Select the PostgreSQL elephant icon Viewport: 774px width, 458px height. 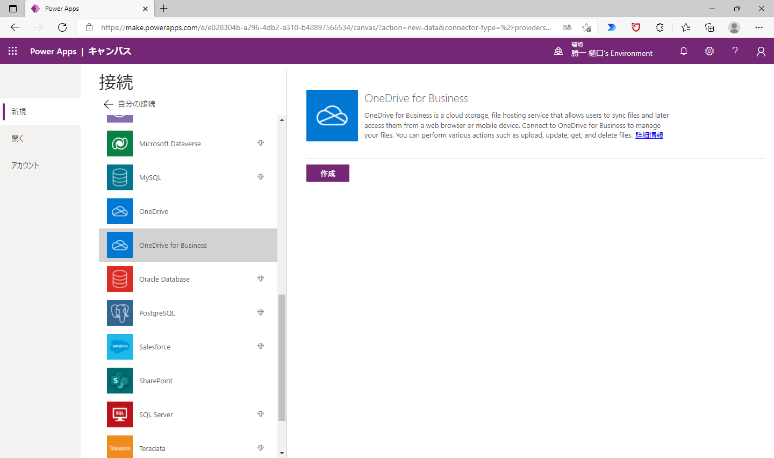click(120, 313)
